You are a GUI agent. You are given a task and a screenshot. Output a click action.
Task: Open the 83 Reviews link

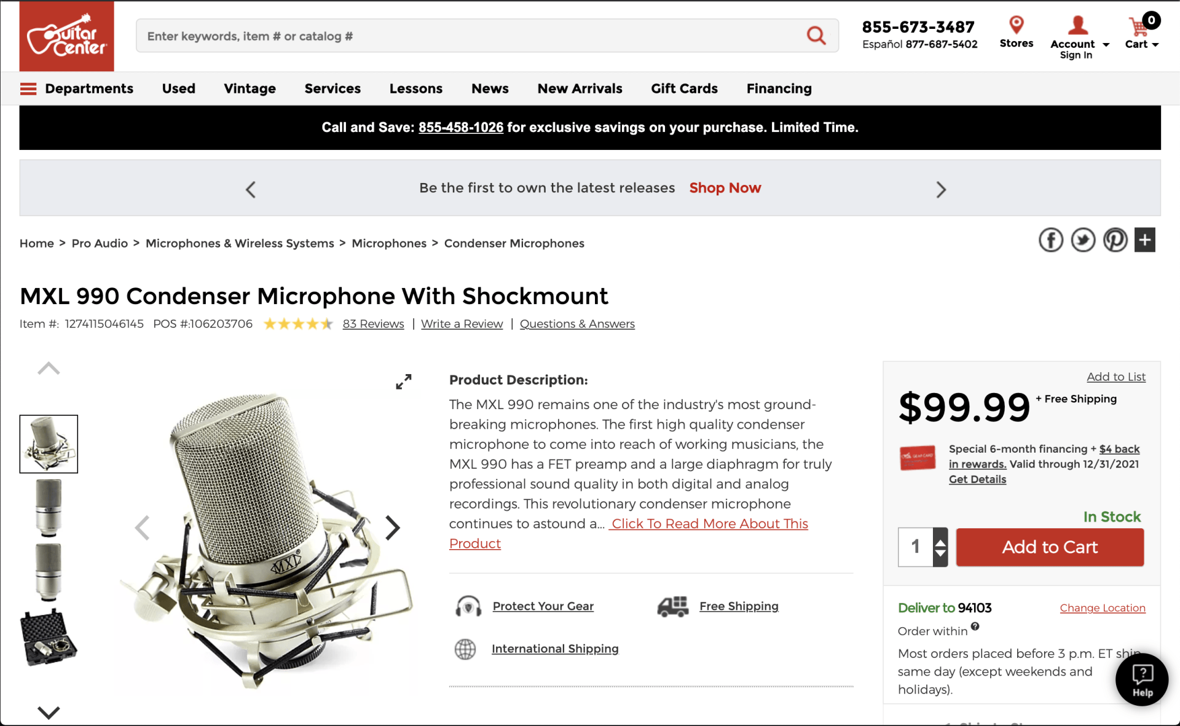click(x=373, y=324)
